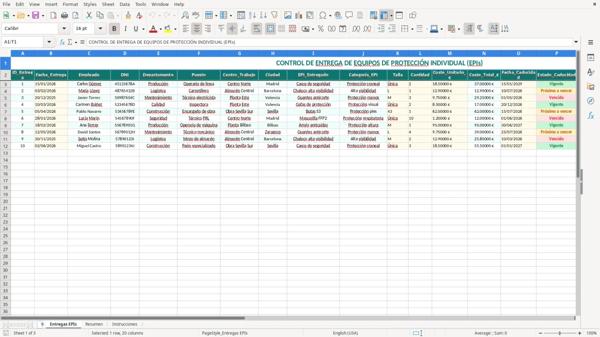
Task: Toggle Center Horizontally alignment
Action: tap(196, 29)
